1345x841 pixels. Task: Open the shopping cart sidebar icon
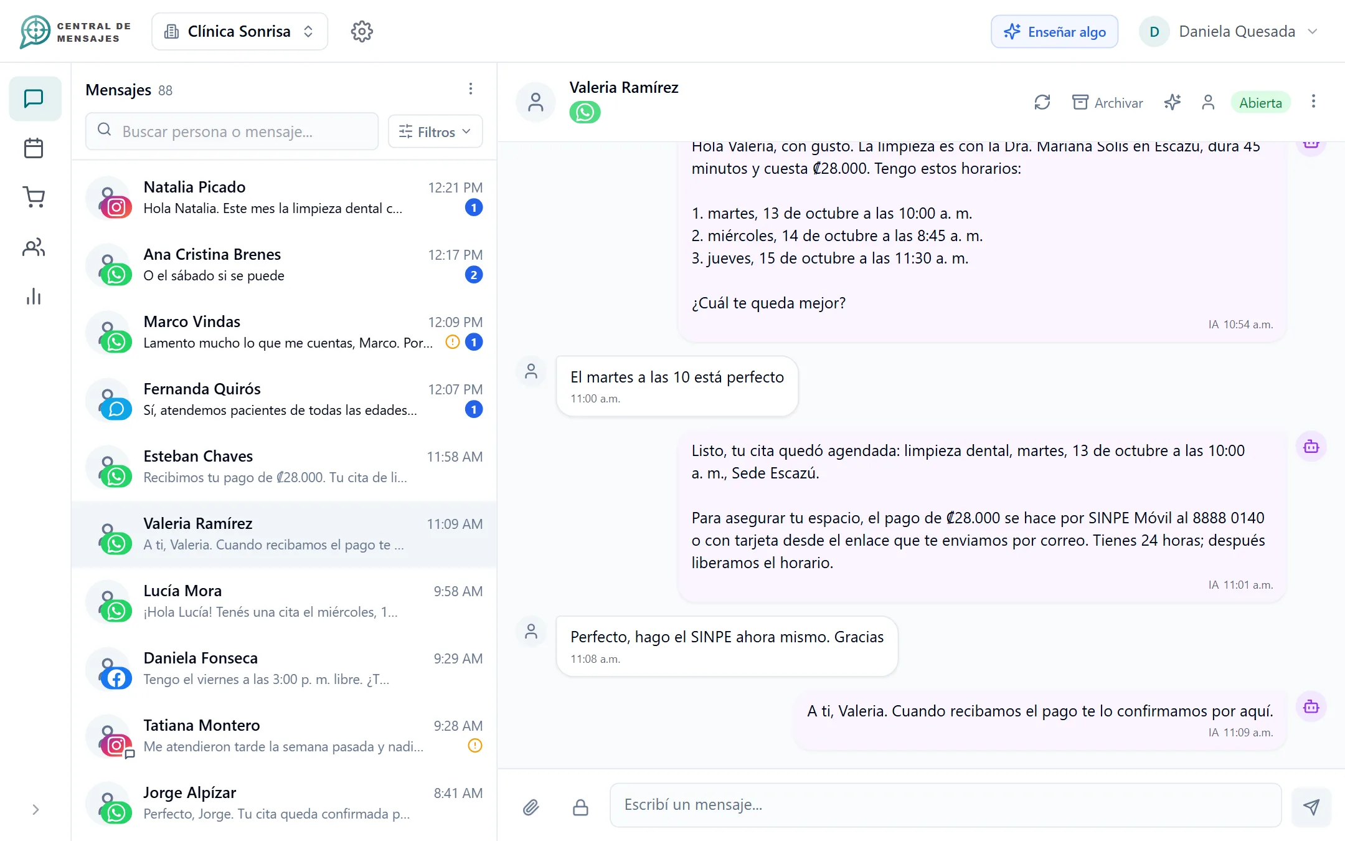(34, 197)
